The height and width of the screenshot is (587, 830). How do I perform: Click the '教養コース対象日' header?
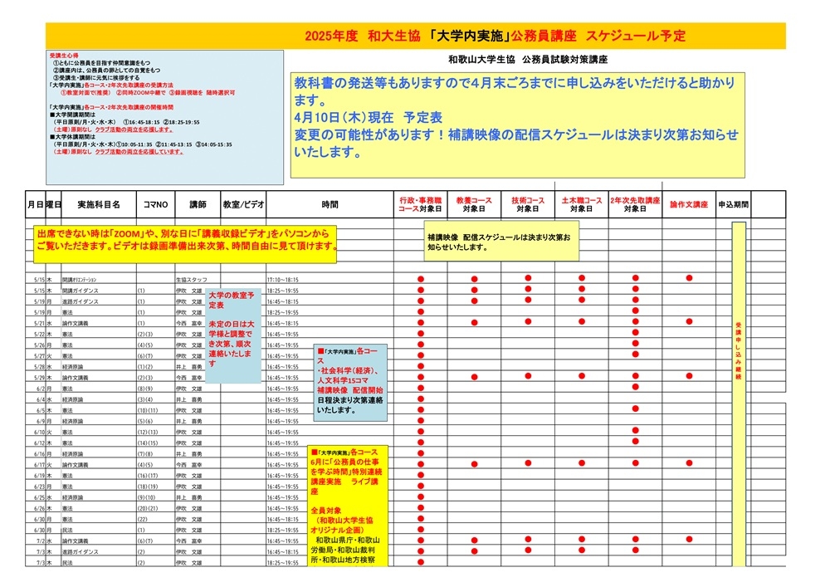474,205
